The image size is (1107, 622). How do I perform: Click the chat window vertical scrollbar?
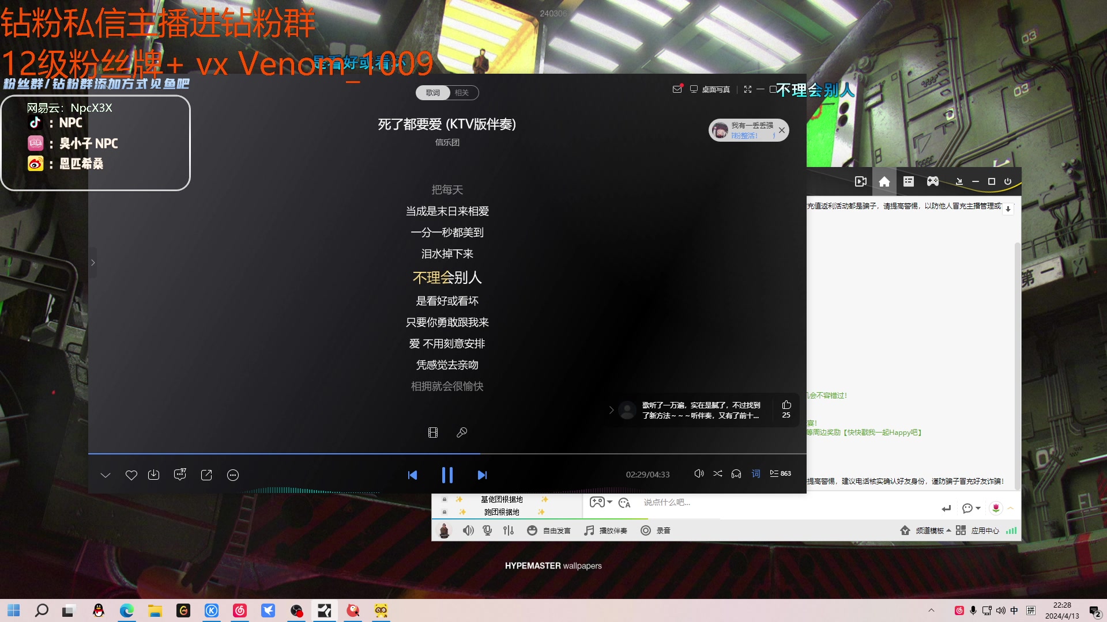1017,366
